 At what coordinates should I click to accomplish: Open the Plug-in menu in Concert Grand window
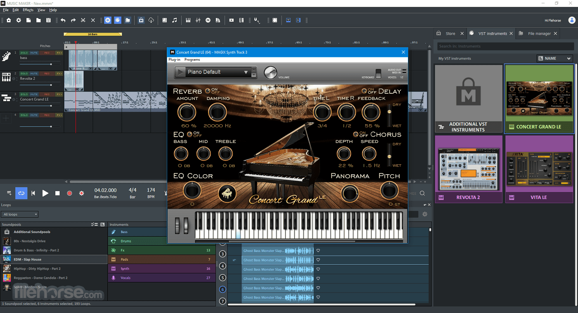[174, 60]
